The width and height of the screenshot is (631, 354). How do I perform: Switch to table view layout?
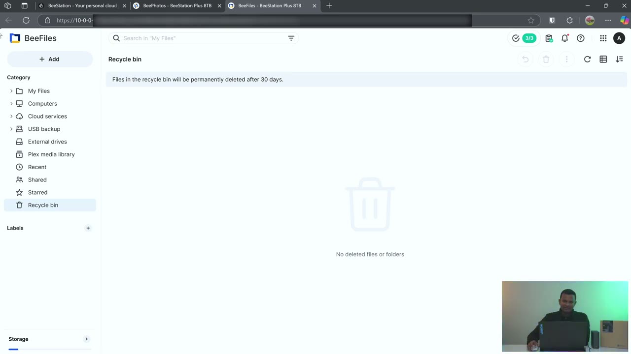coord(603,59)
